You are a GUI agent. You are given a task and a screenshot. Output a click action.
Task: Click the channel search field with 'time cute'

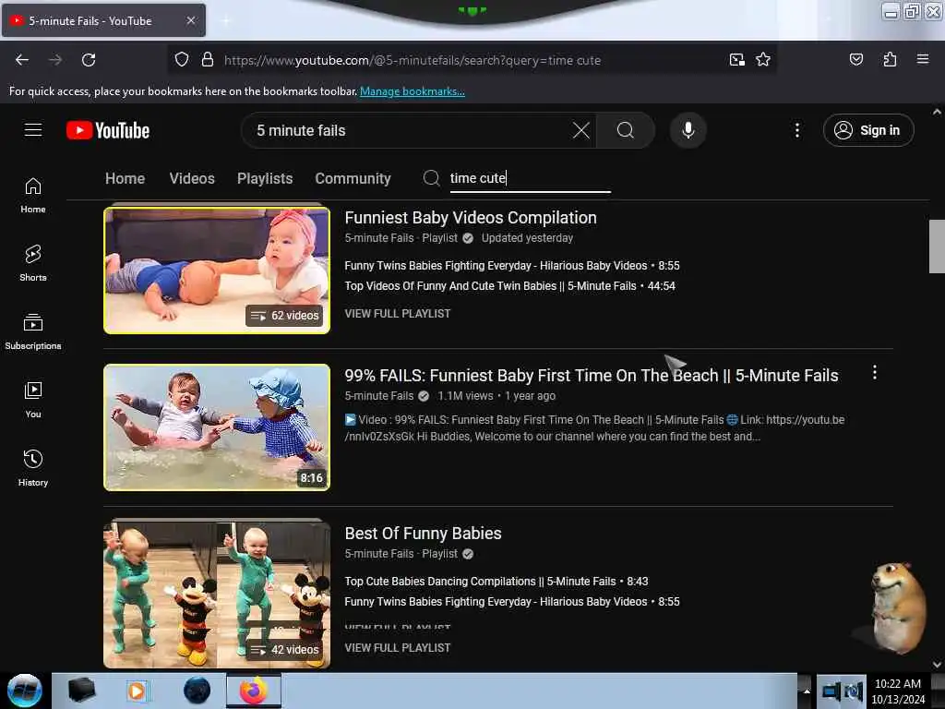(530, 178)
